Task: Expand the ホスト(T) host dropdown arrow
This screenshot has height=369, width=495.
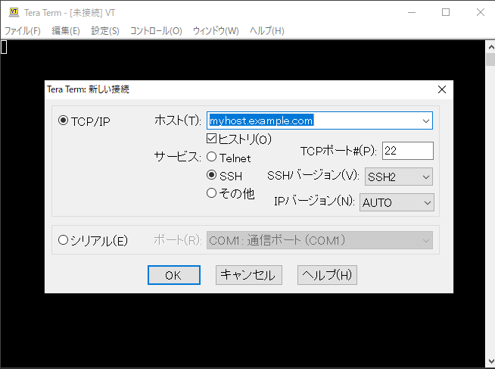Action: pyautogui.click(x=426, y=120)
